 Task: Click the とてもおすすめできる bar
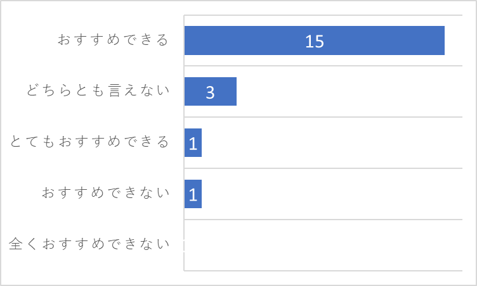193,143
